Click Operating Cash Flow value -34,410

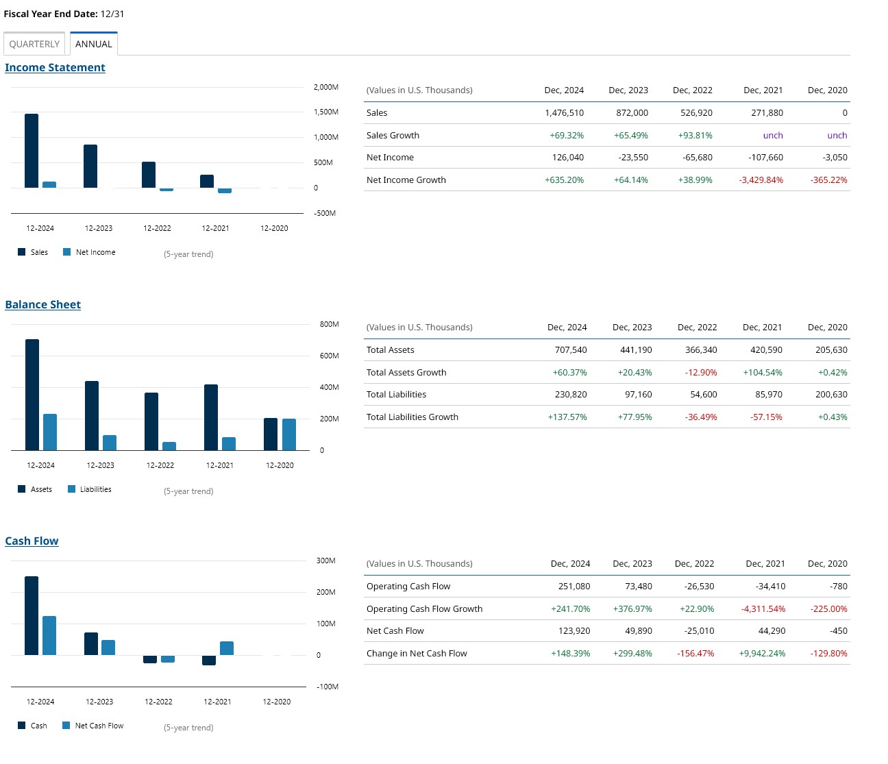(771, 587)
